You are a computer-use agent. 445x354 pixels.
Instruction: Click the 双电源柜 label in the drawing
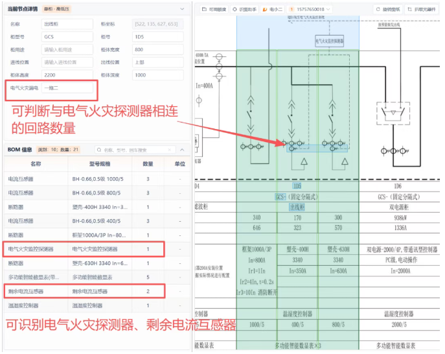[399, 207]
